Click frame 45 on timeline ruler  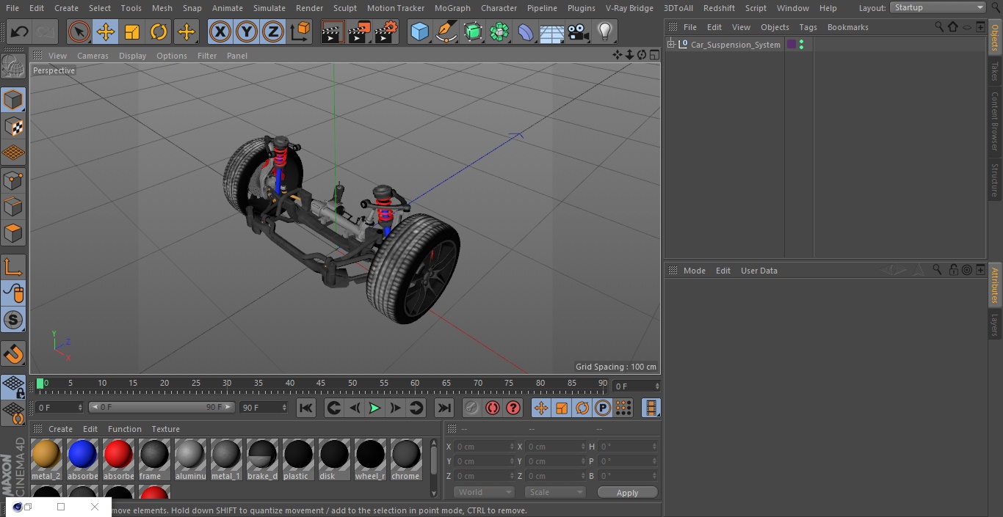pyautogui.click(x=321, y=383)
